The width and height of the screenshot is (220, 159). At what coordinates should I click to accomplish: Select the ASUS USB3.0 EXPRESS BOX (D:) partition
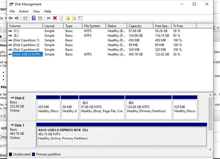pyautogui.click(x=121, y=134)
